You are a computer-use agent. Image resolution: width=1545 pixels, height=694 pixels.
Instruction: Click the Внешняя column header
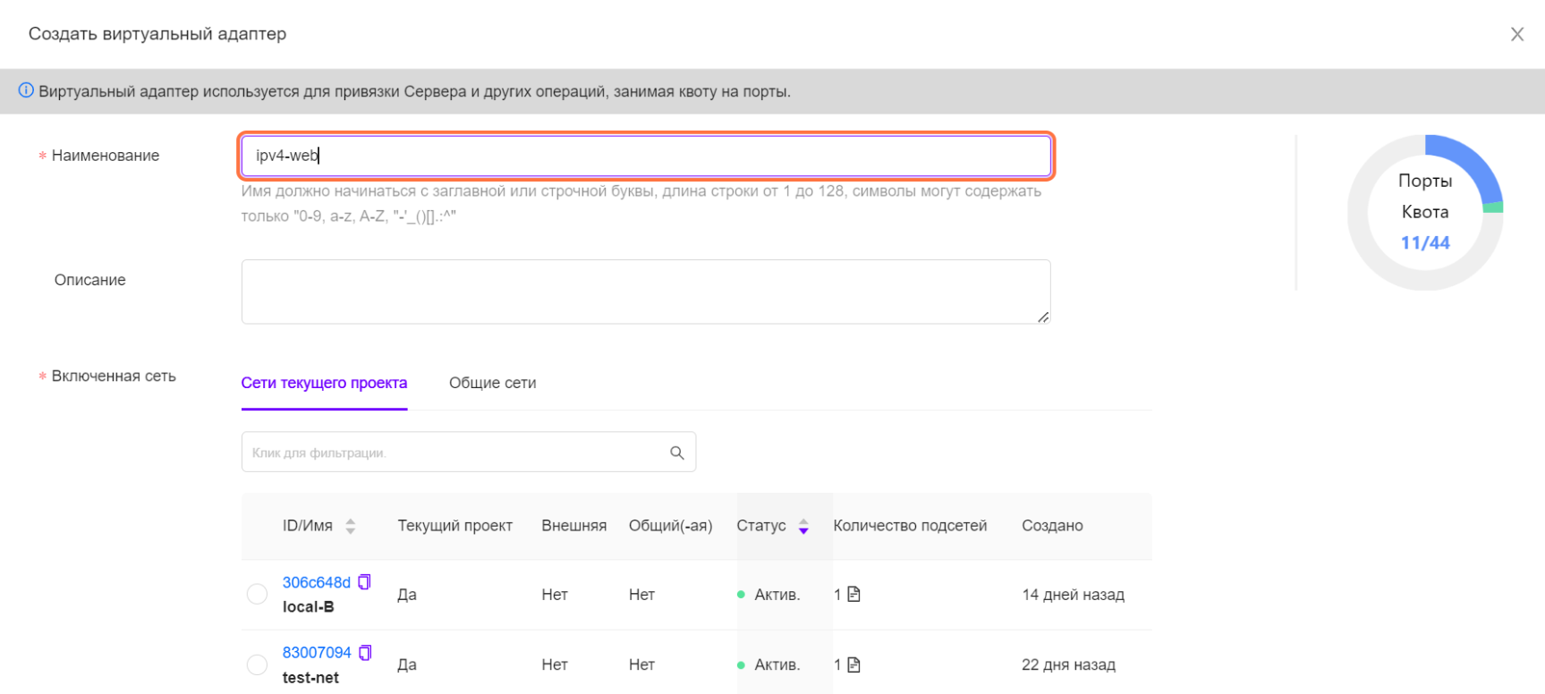click(x=573, y=526)
